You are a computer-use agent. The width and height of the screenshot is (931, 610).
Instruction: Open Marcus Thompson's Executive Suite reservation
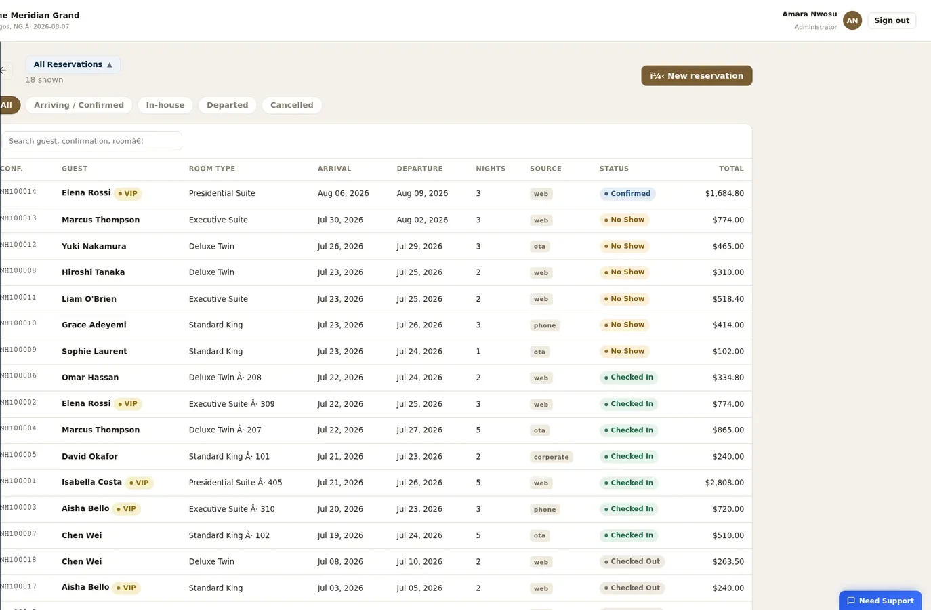pos(376,220)
